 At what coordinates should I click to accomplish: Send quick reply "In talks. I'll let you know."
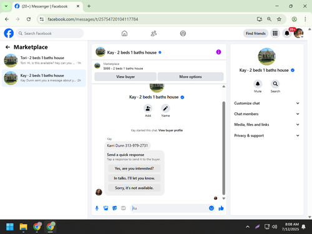pyautogui.click(x=134, y=178)
